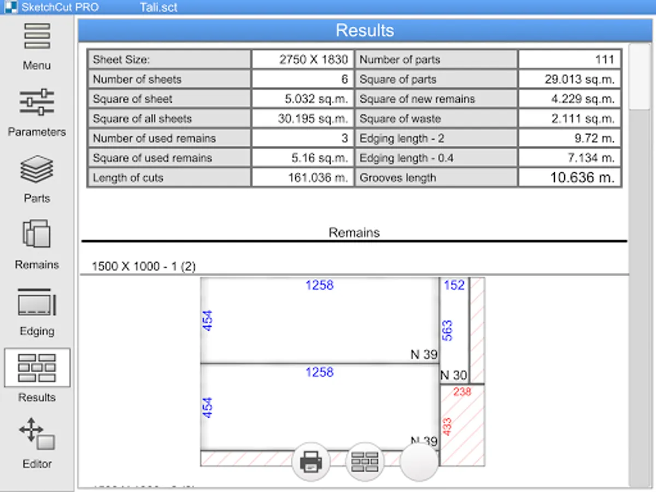Screen dimensions: 656x492
Task: Click the Square of new remains label
Action: click(417, 99)
